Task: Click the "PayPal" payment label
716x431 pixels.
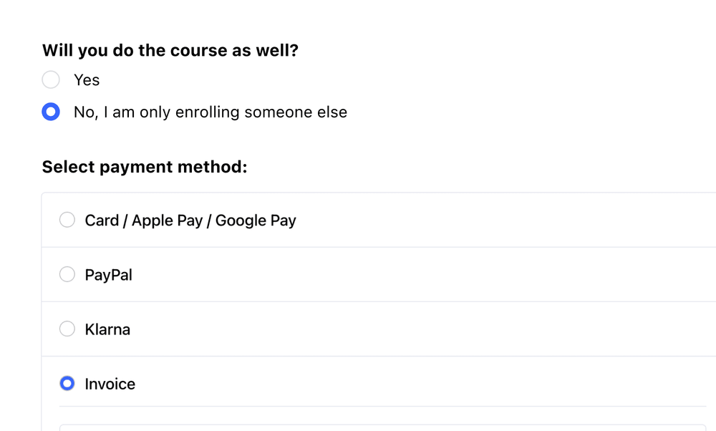Action: pyautogui.click(x=108, y=275)
